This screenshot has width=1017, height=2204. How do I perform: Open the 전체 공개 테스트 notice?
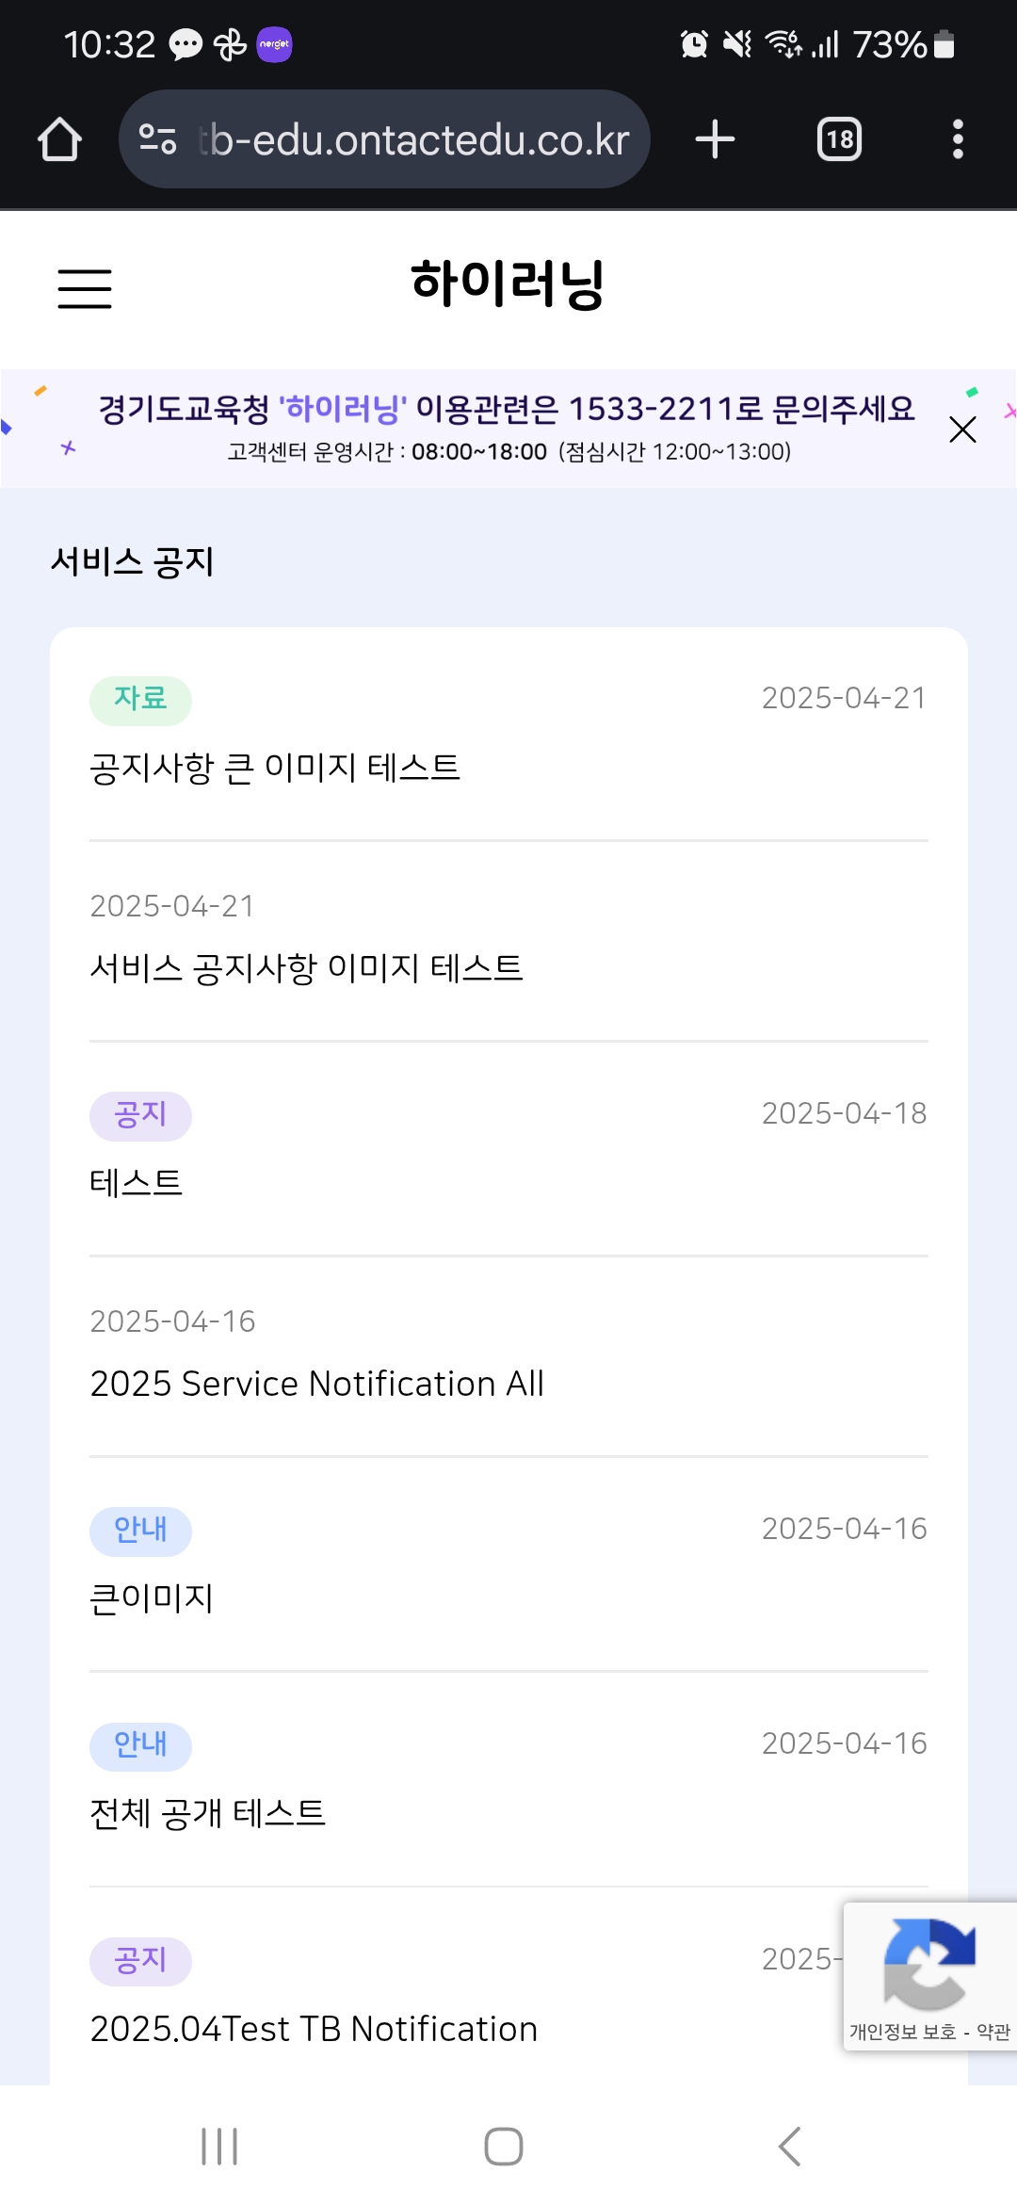point(508,1779)
